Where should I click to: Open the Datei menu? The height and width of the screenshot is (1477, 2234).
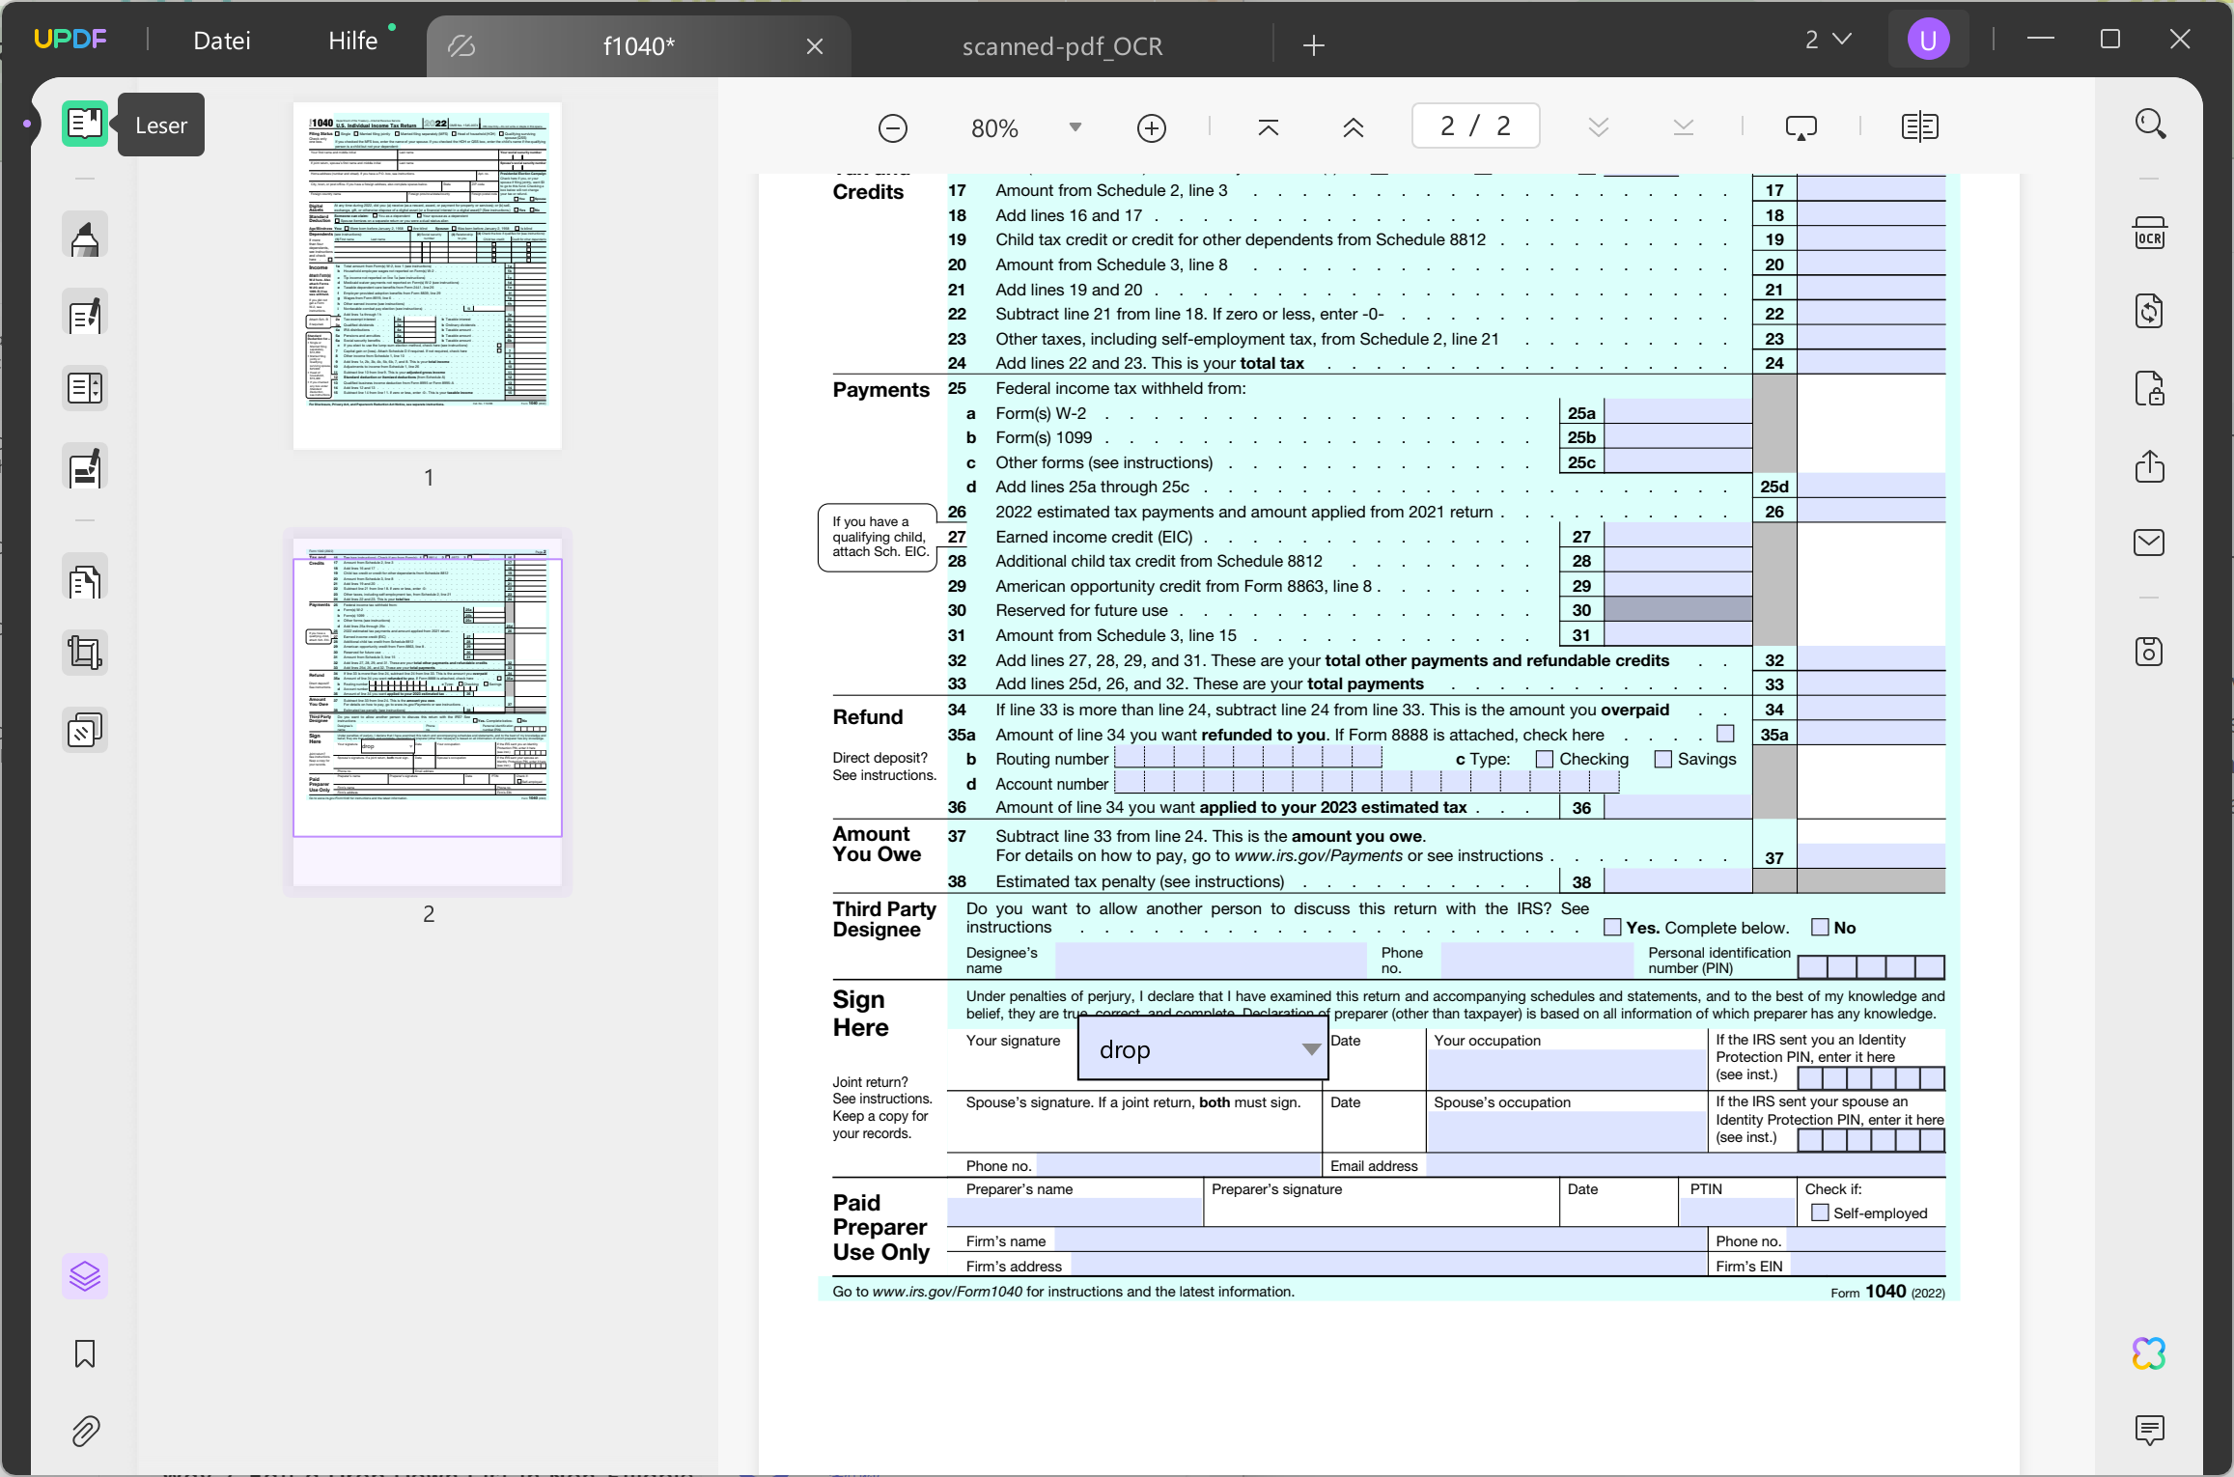(223, 41)
